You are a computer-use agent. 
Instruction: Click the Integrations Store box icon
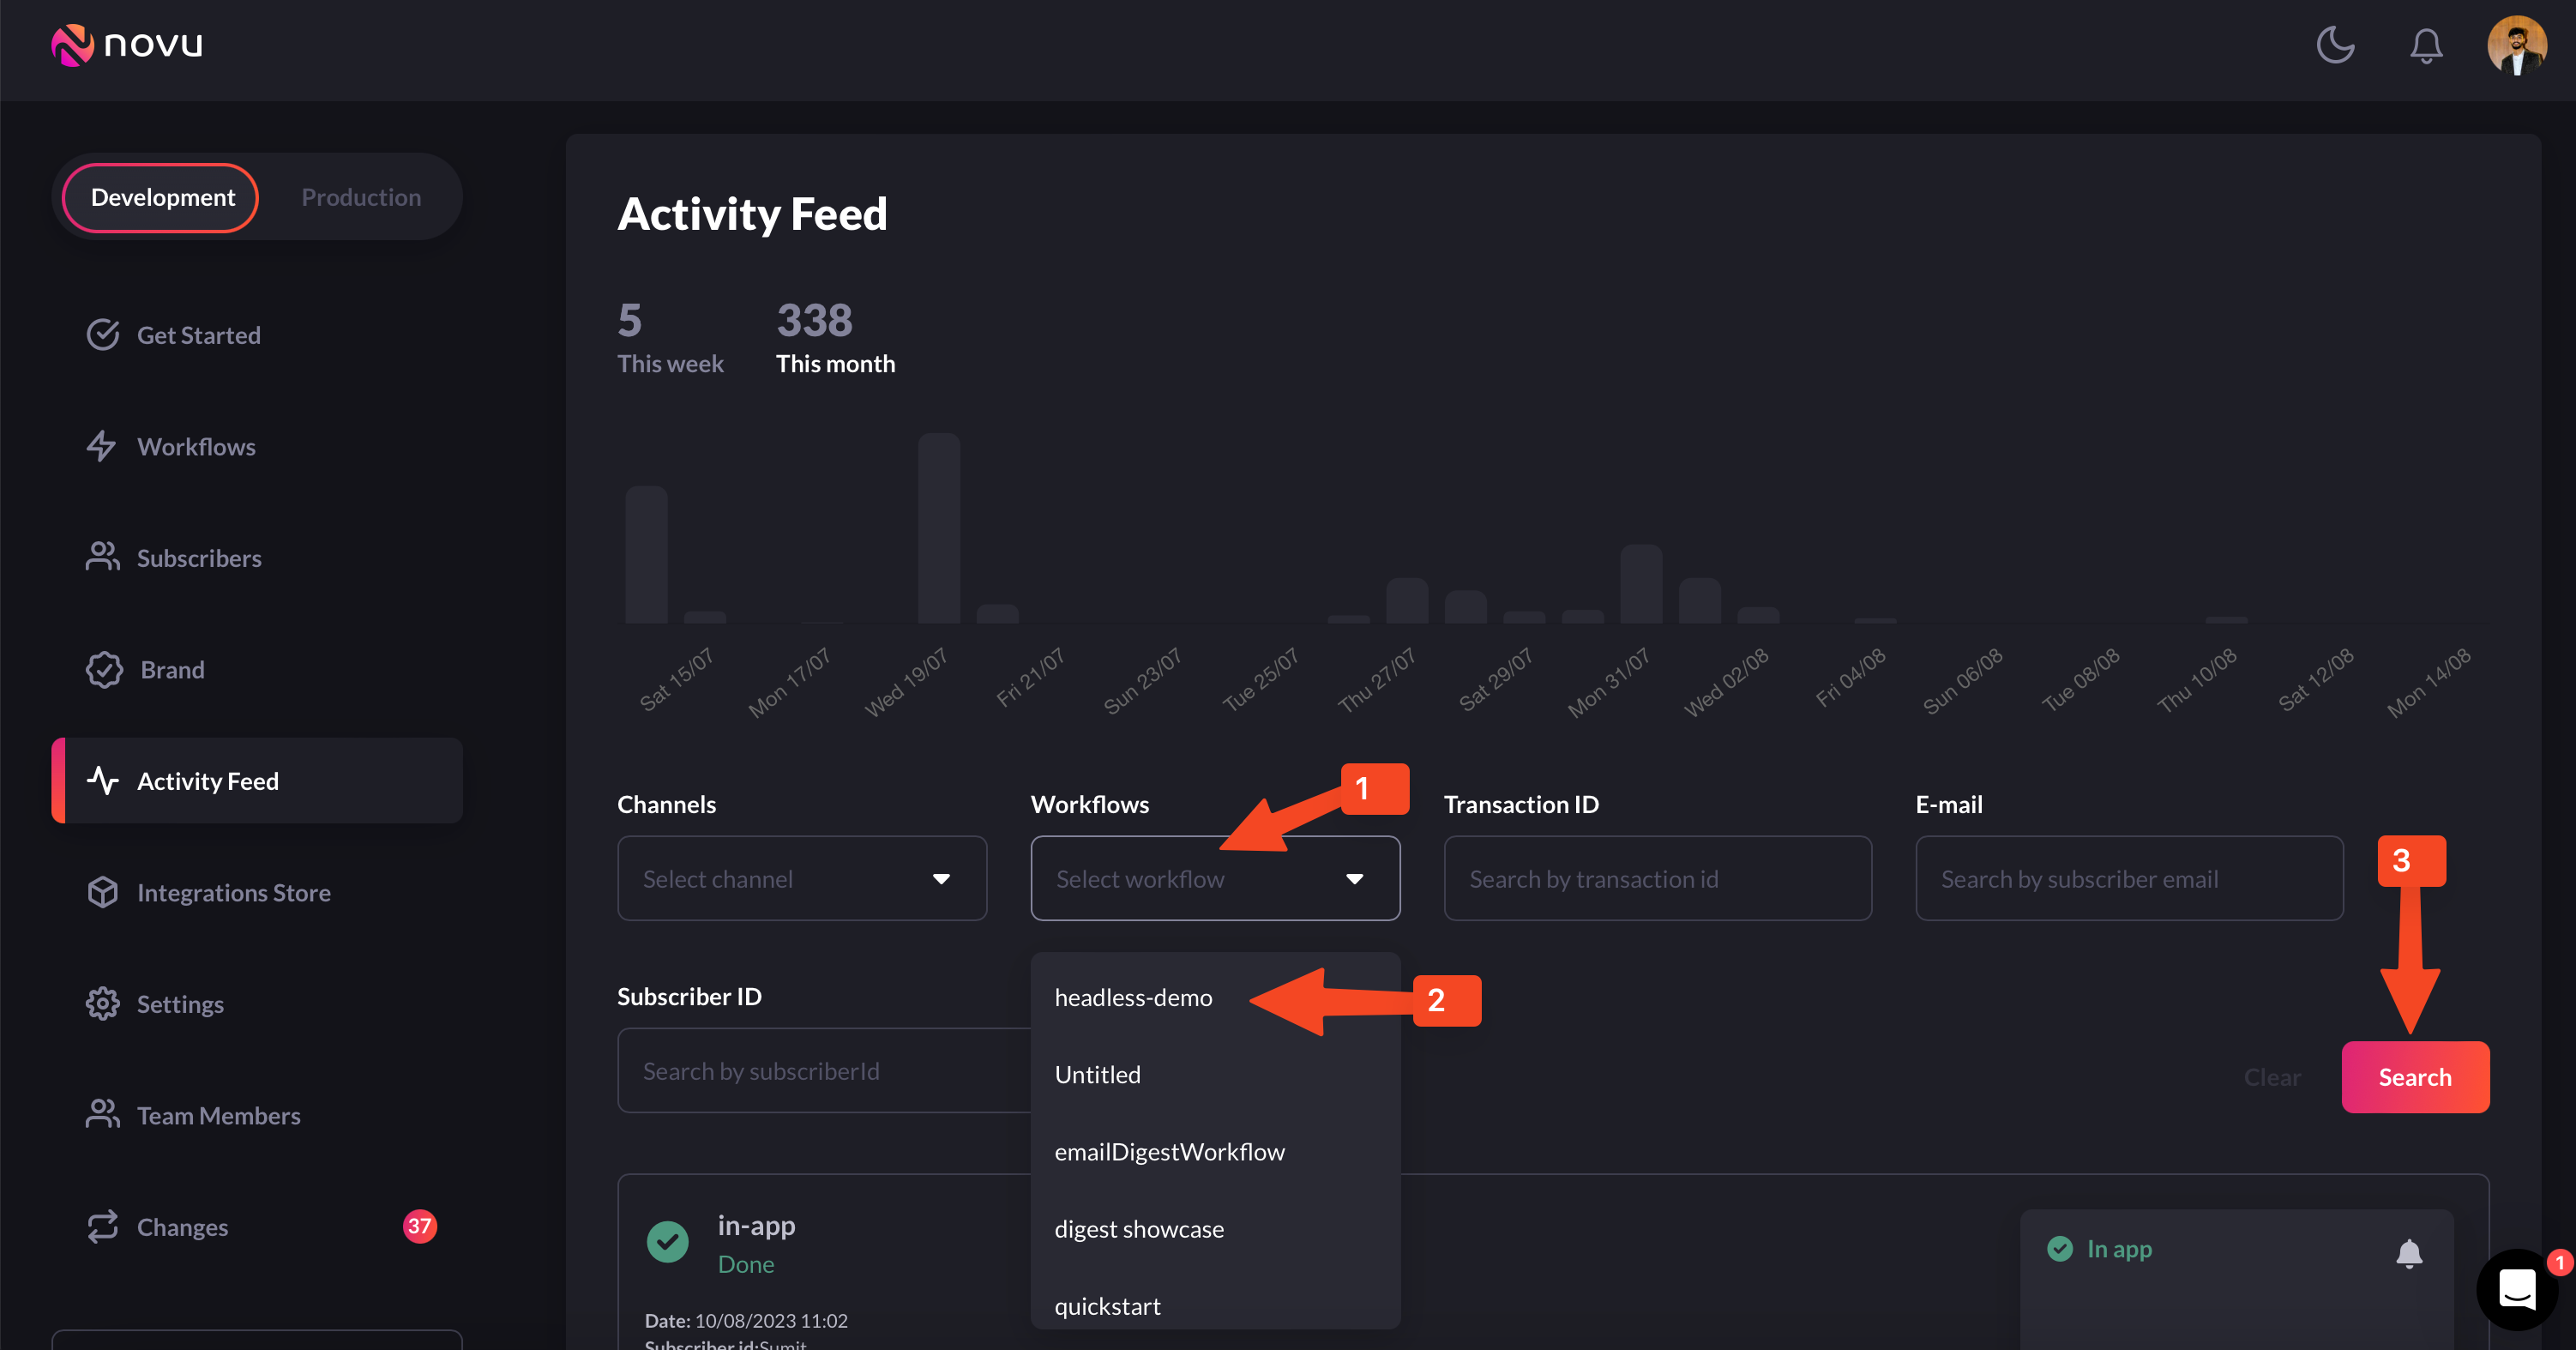tap(102, 892)
